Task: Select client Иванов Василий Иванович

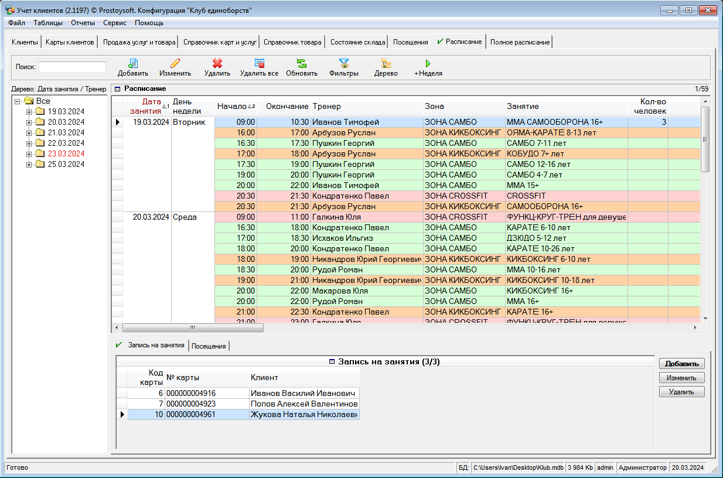Action: 304,393
